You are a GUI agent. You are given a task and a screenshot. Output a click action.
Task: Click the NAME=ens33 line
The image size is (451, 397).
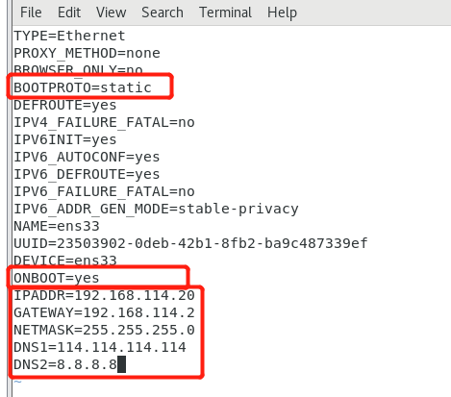click(57, 226)
